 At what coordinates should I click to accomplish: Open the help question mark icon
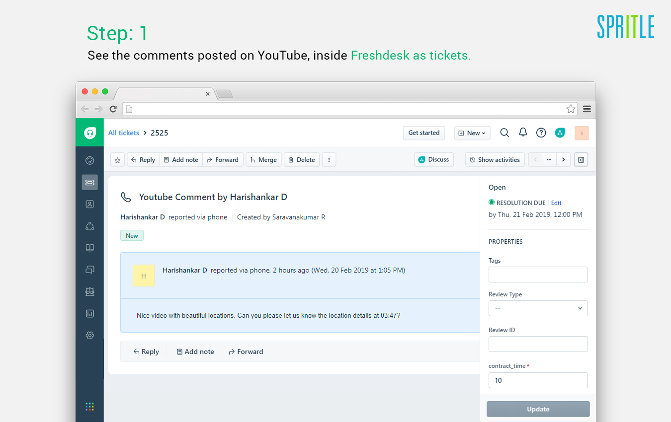[x=541, y=133]
